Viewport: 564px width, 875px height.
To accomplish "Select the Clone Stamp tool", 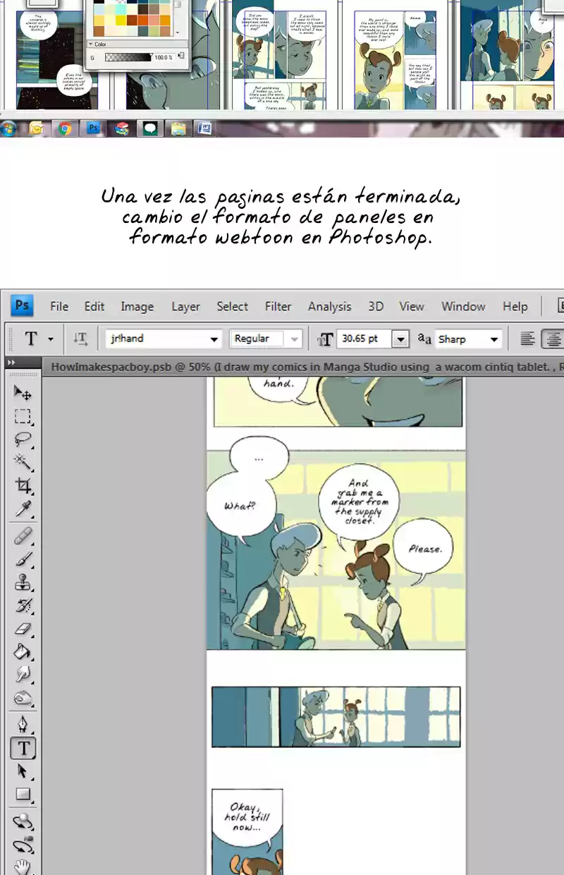I will tap(23, 582).
